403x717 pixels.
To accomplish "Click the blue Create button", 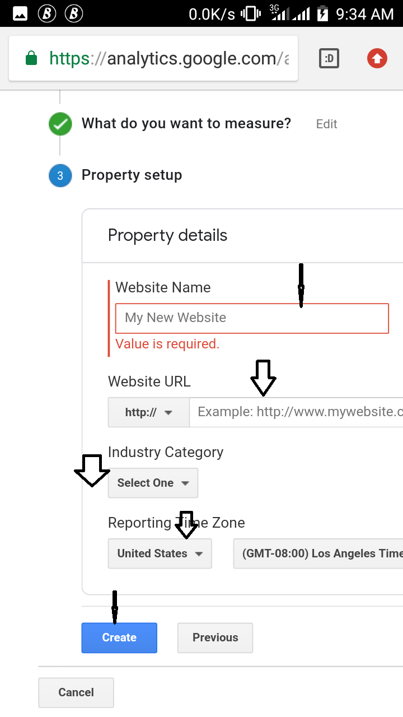I will tap(119, 637).
